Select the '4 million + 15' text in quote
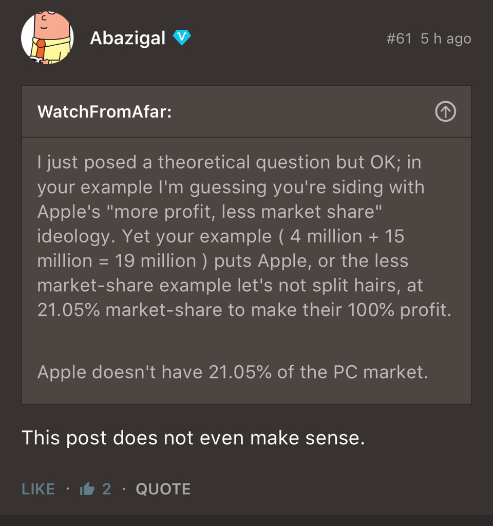 tap(347, 236)
